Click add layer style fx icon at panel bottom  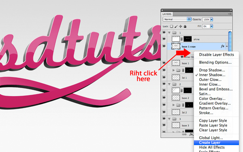[x=191, y=134]
